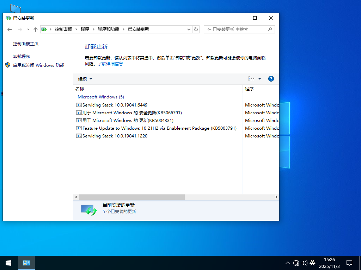Click the back arrow in navigation bar
This screenshot has height=270, width=361.
tap(10, 29)
